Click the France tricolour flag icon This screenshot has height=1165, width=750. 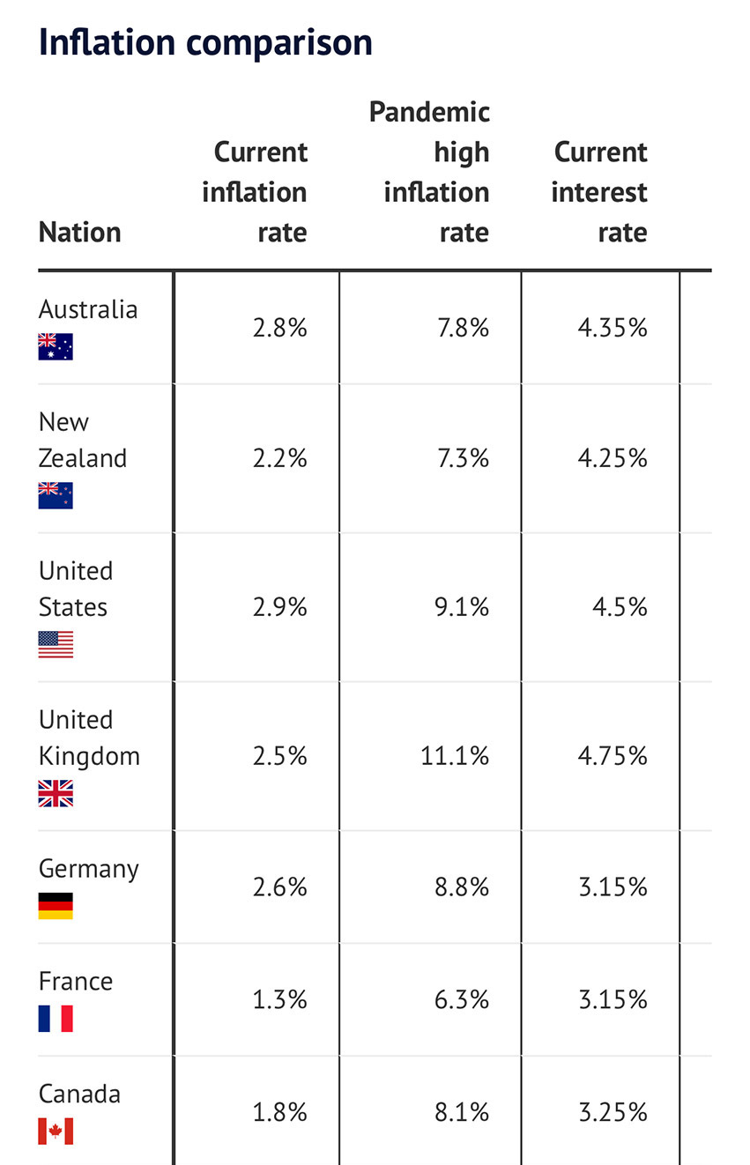click(x=56, y=1018)
